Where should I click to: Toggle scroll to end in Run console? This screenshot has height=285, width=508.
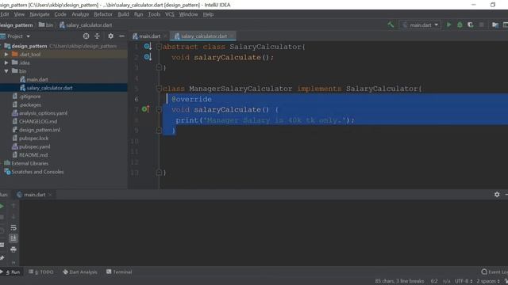pos(13,238)
